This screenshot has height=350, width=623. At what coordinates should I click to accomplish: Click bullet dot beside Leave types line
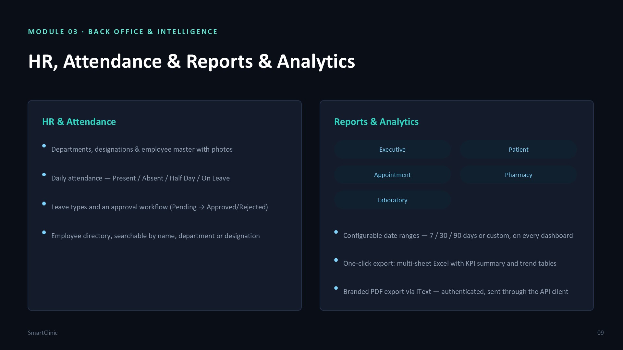[x=44, y=204]
